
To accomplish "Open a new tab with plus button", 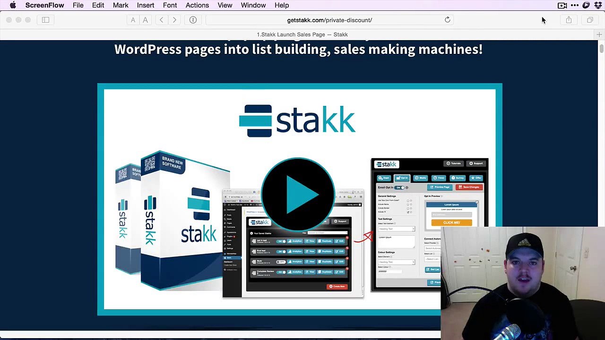I will pos(599,34).
